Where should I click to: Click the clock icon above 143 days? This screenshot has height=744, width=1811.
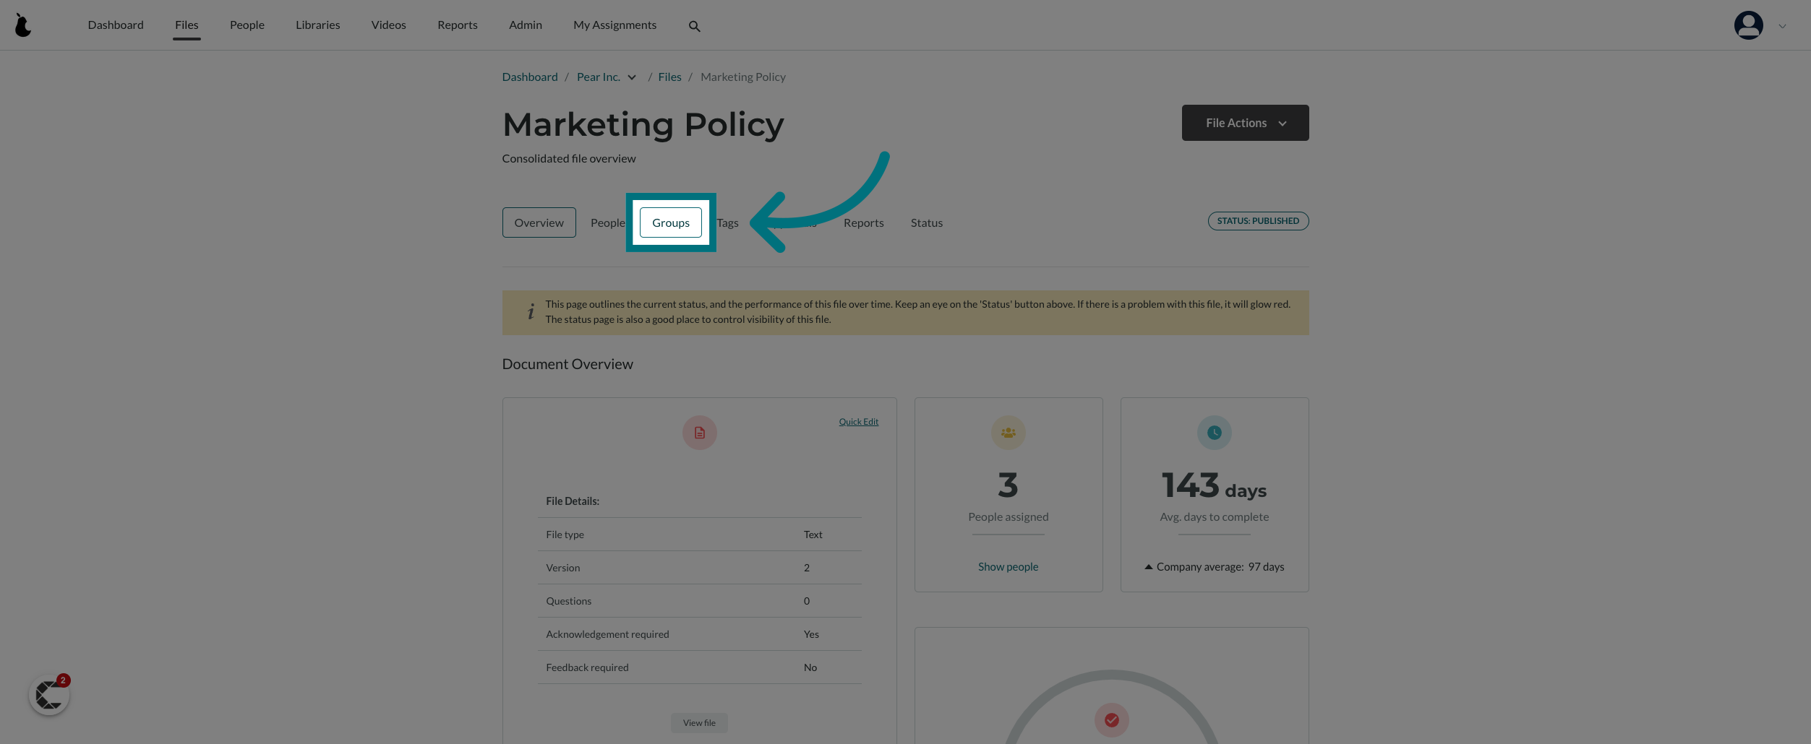click(x=1214, y=433)
